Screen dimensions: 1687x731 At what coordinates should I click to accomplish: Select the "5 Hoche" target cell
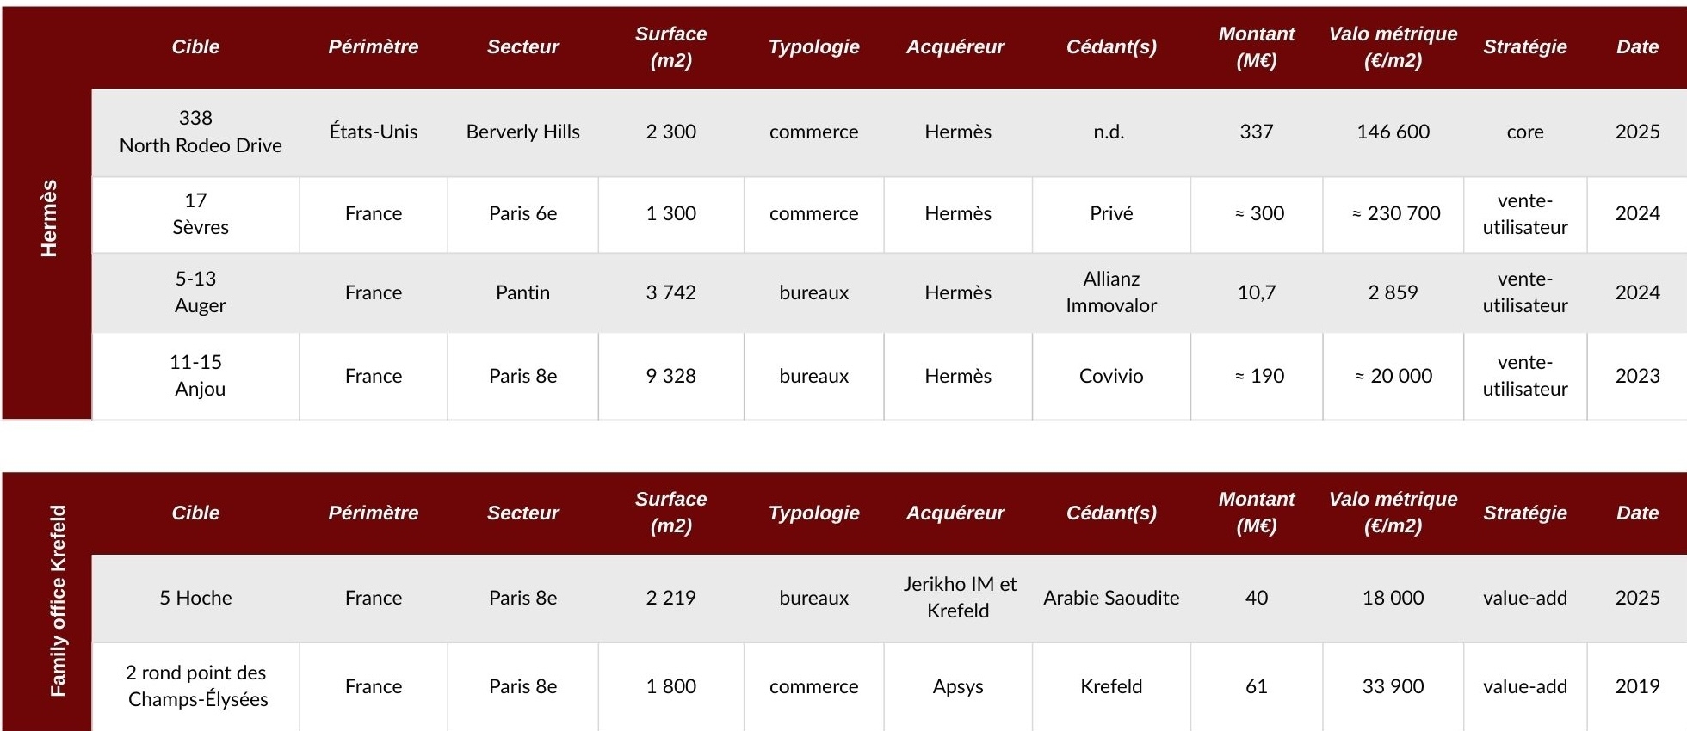[x=195, y=598]
